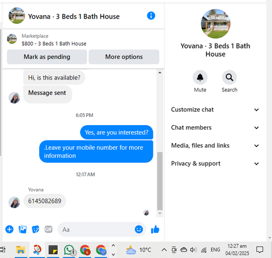Open the Snipping tool in the taskbar

(37, 250)
